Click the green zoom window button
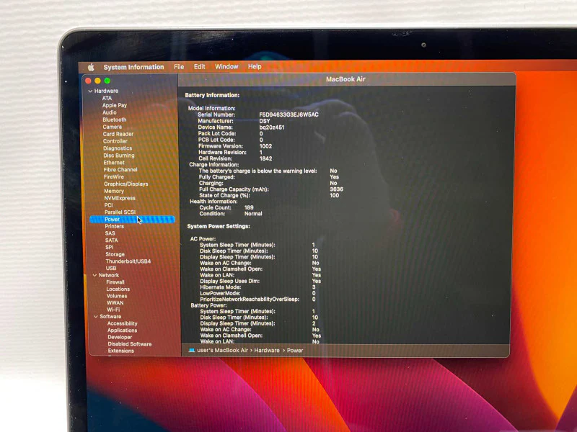Screen dimensions: 577x432 (x=107, y=81)
